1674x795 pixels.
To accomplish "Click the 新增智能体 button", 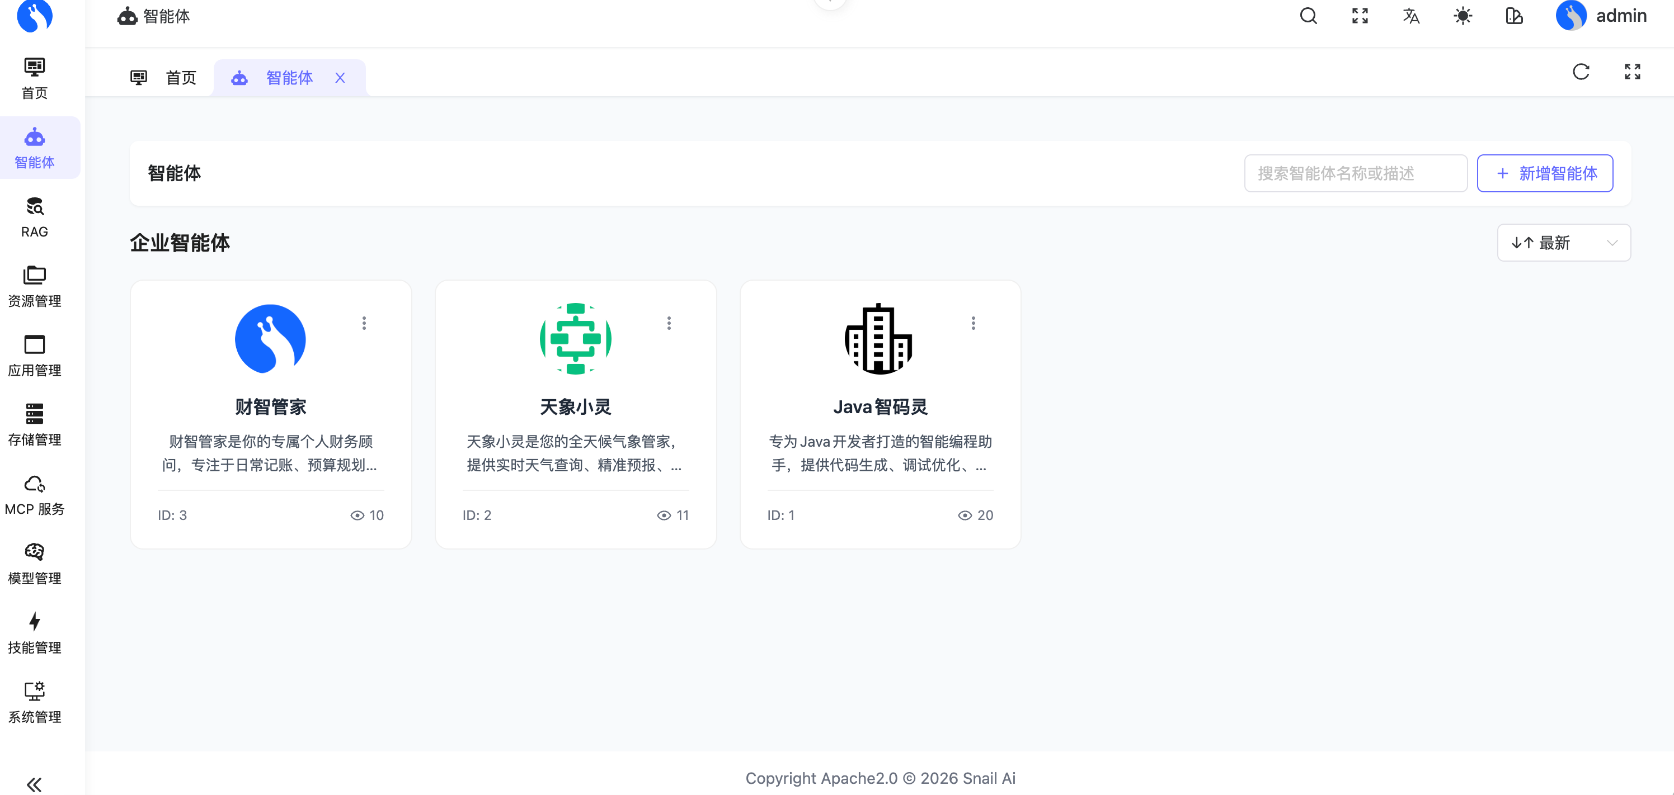I will pyautogui.click(x=1545, y=173).
